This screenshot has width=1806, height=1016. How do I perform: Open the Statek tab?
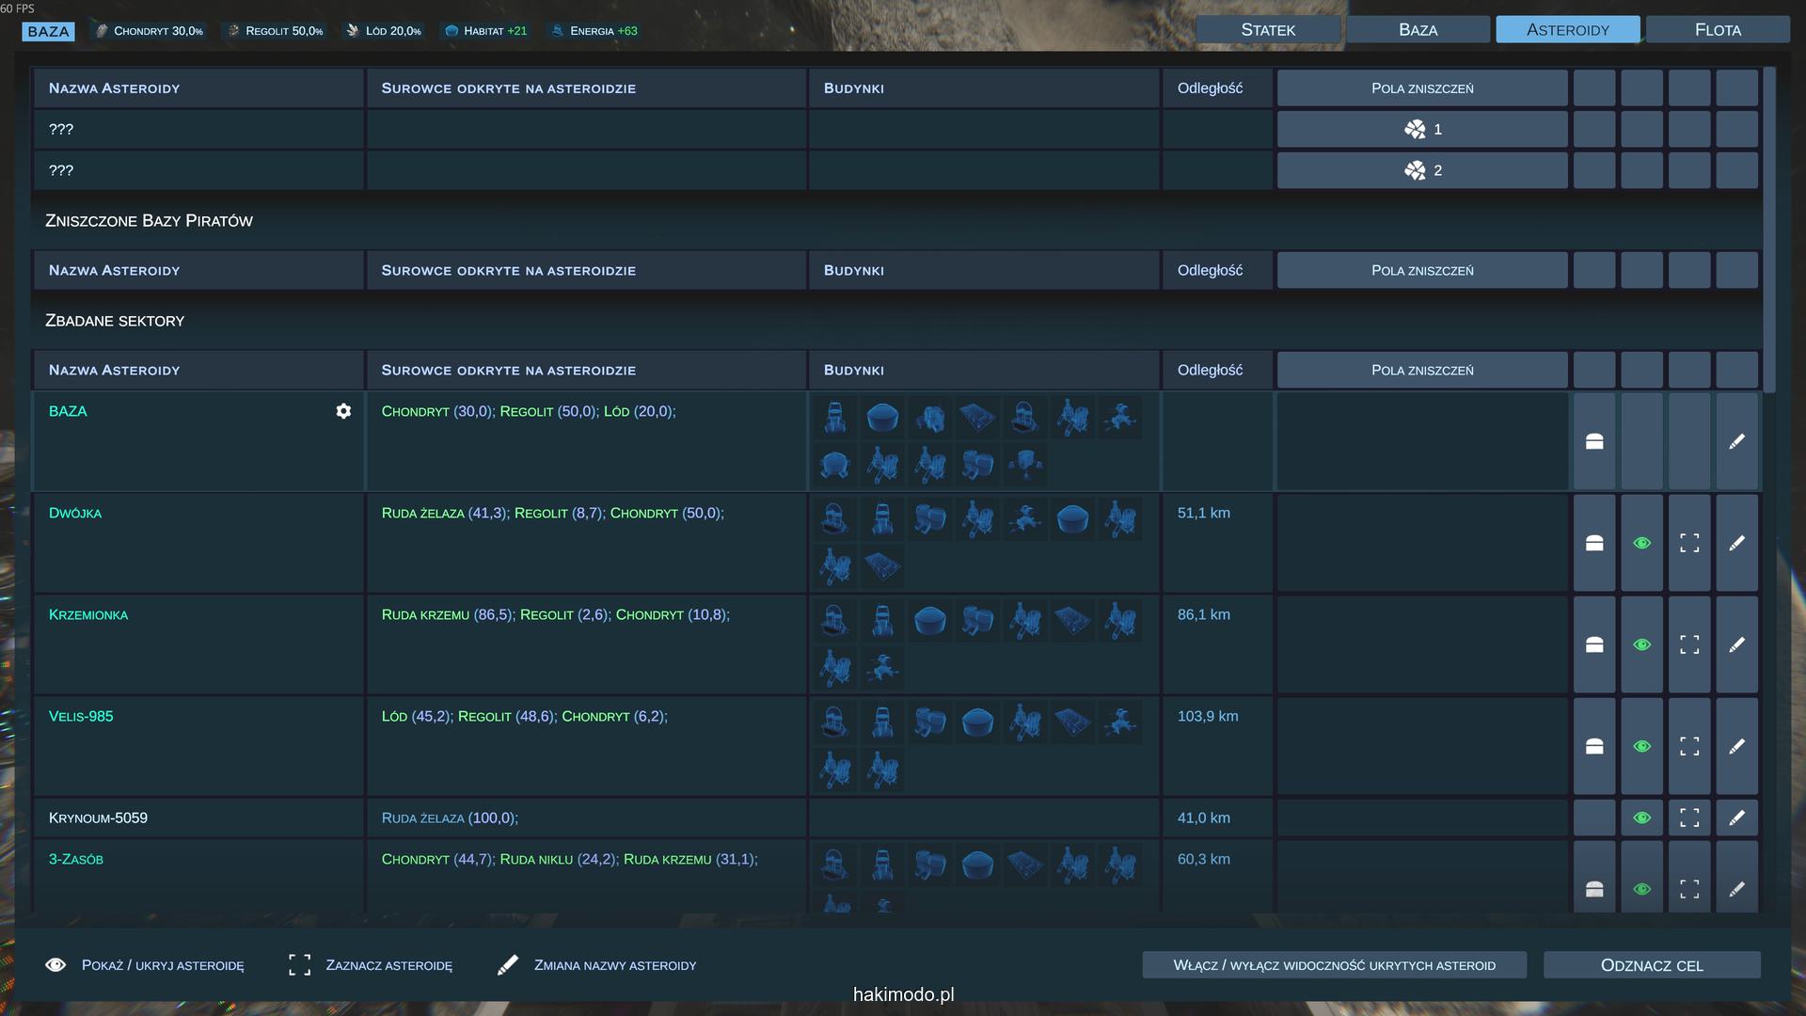point(1267,29)
